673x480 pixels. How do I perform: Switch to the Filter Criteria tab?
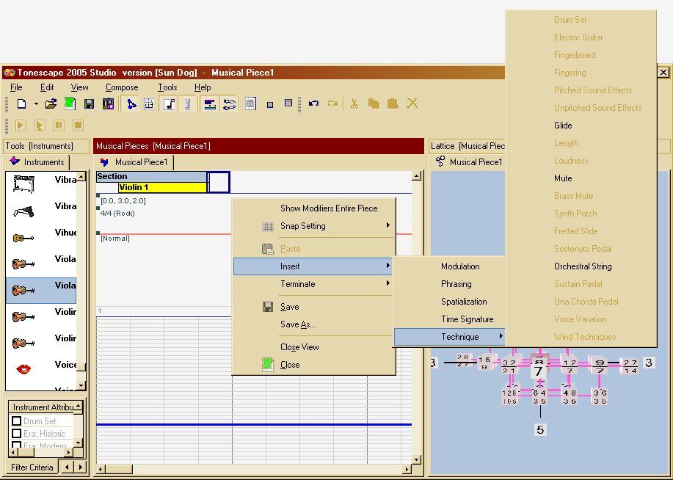pos(32,467)
